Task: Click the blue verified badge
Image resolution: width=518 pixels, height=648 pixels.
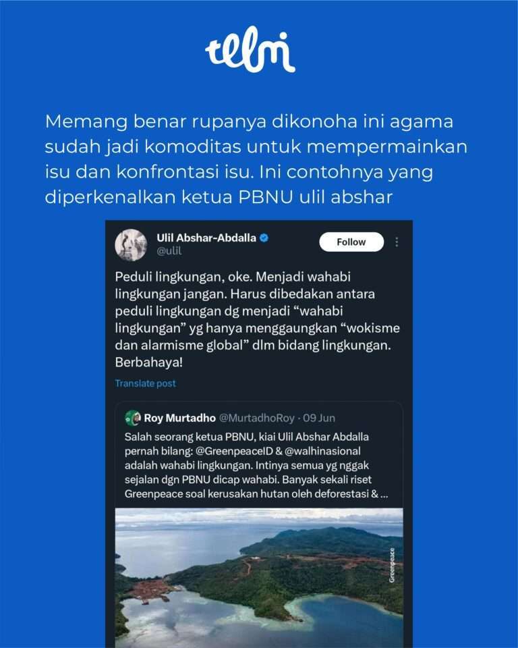Action: tap(264, 238)
